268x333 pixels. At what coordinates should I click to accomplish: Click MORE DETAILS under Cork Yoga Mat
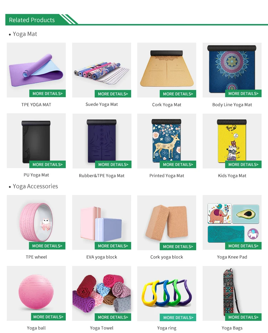(178, 94)
